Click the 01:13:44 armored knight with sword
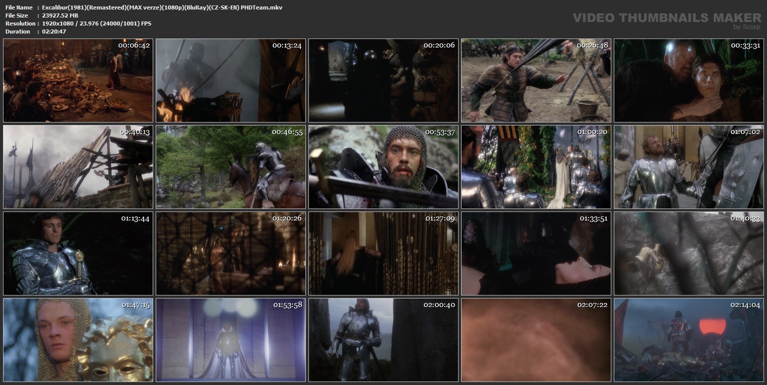The image size is (767, 385). tap(78, 253)
